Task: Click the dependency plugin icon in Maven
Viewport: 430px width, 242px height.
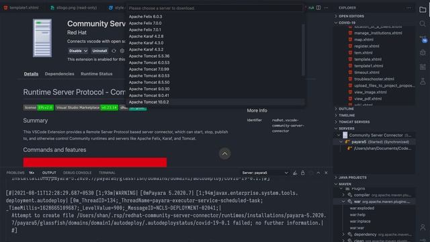Action: [349, 235]
